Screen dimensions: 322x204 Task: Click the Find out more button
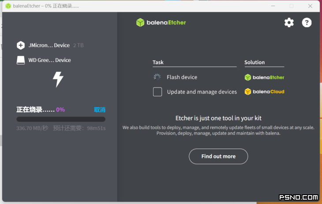tap(218, 157)
